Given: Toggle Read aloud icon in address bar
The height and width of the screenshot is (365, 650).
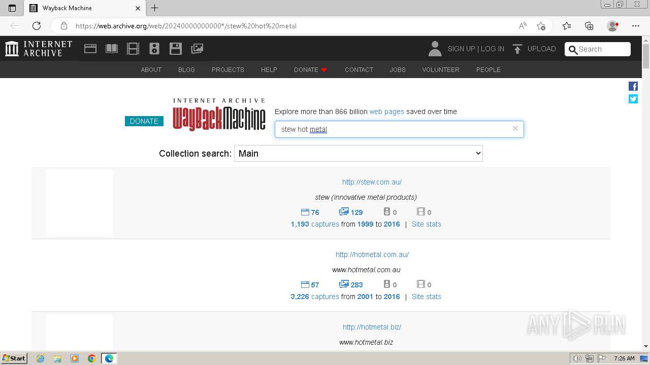Looking at the screenshot, I should tap(523, 26).
